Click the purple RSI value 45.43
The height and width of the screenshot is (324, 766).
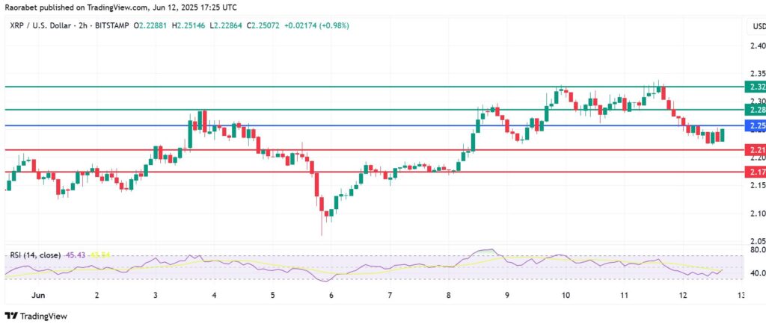pos(76,255)
